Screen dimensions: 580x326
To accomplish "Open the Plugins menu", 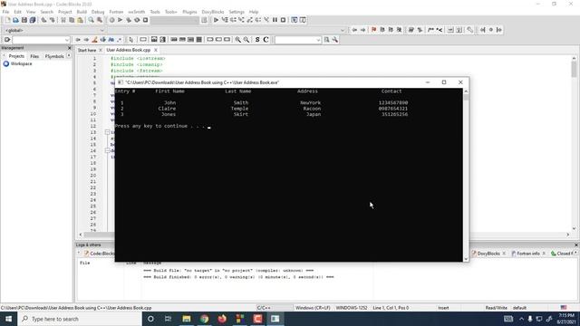I will [189, 12].
